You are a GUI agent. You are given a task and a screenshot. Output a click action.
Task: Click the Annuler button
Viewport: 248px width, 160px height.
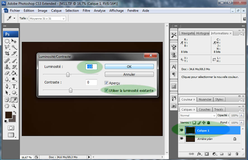[x=129, y=74]
